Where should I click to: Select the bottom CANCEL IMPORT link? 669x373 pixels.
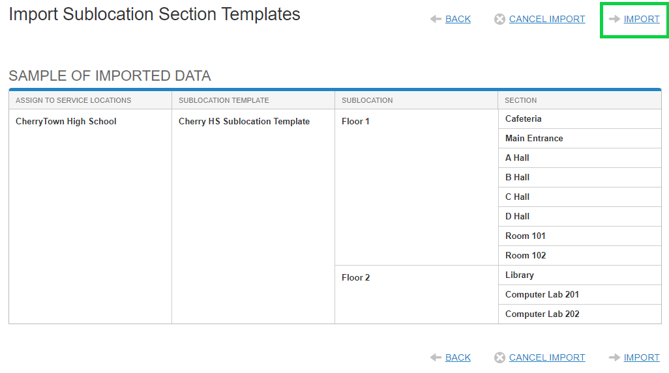pyautogui.click(x=546, y=357)
